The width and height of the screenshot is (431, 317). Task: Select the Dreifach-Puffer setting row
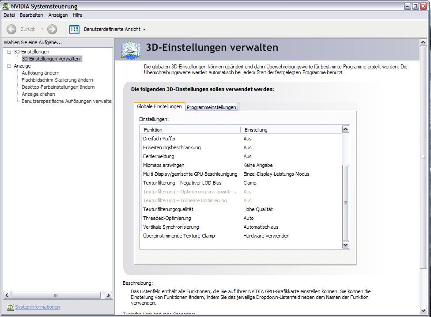pyautogui.click(x=241, y=139)
